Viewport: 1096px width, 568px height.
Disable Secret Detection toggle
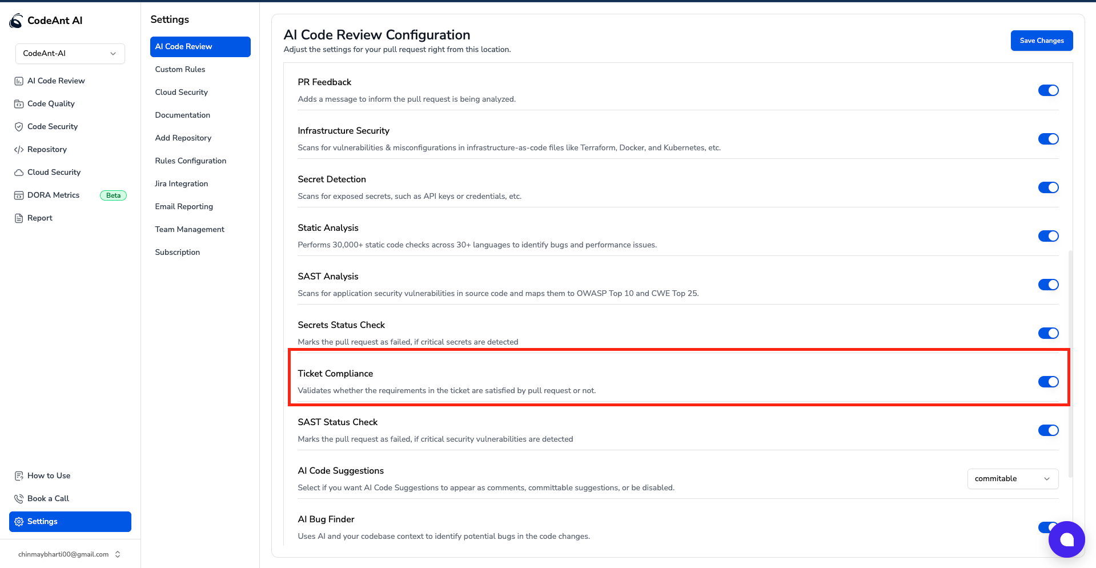point(1048,187)
